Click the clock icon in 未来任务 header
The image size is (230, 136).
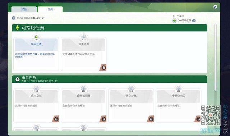[18, 79]
